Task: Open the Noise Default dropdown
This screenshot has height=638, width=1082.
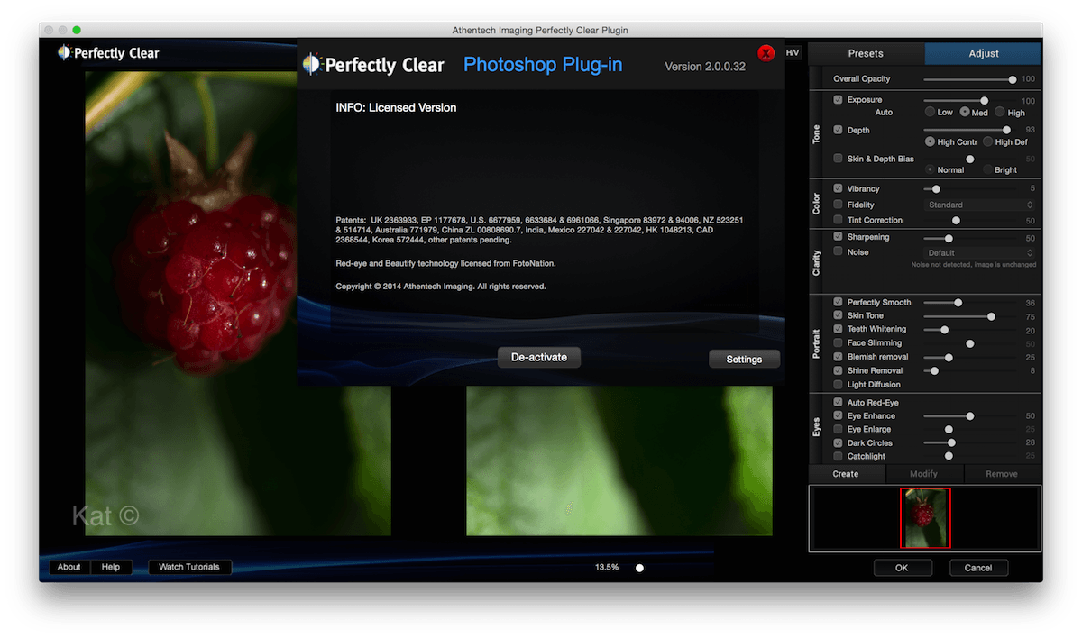Action: click(979, 253)
